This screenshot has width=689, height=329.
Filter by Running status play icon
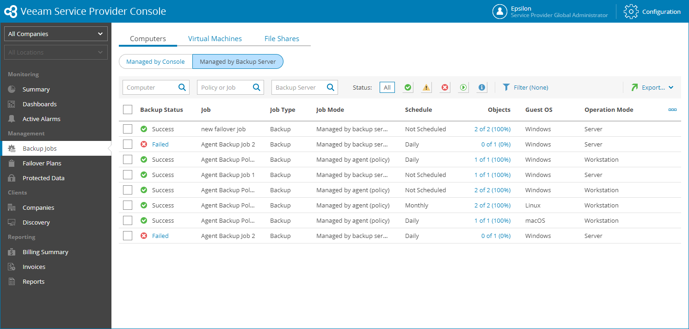point(463,87)
